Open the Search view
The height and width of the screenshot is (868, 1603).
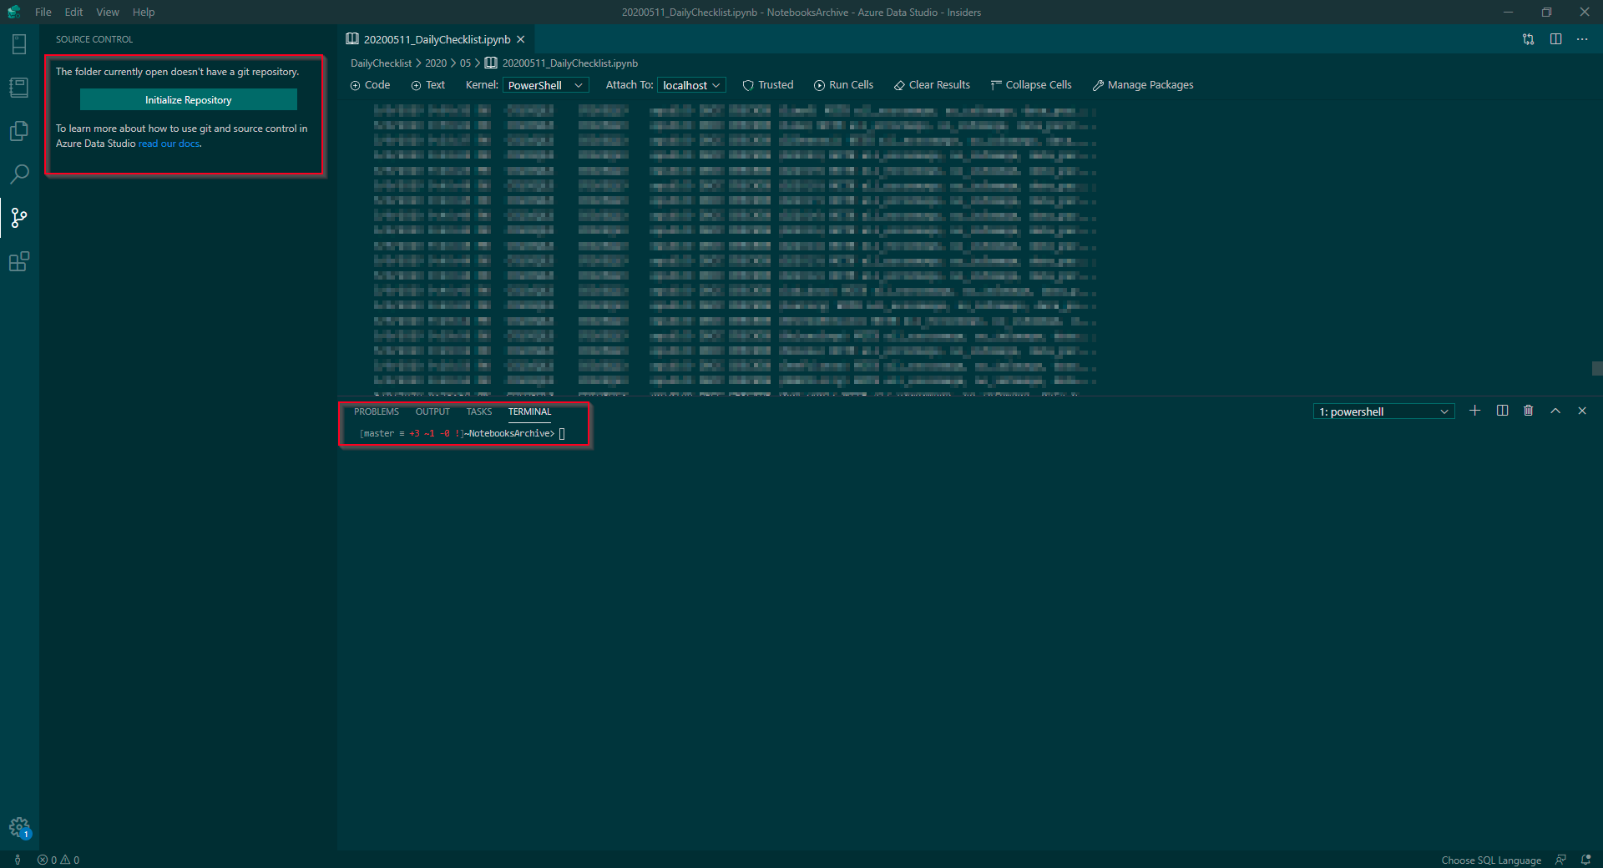(18, 174)
